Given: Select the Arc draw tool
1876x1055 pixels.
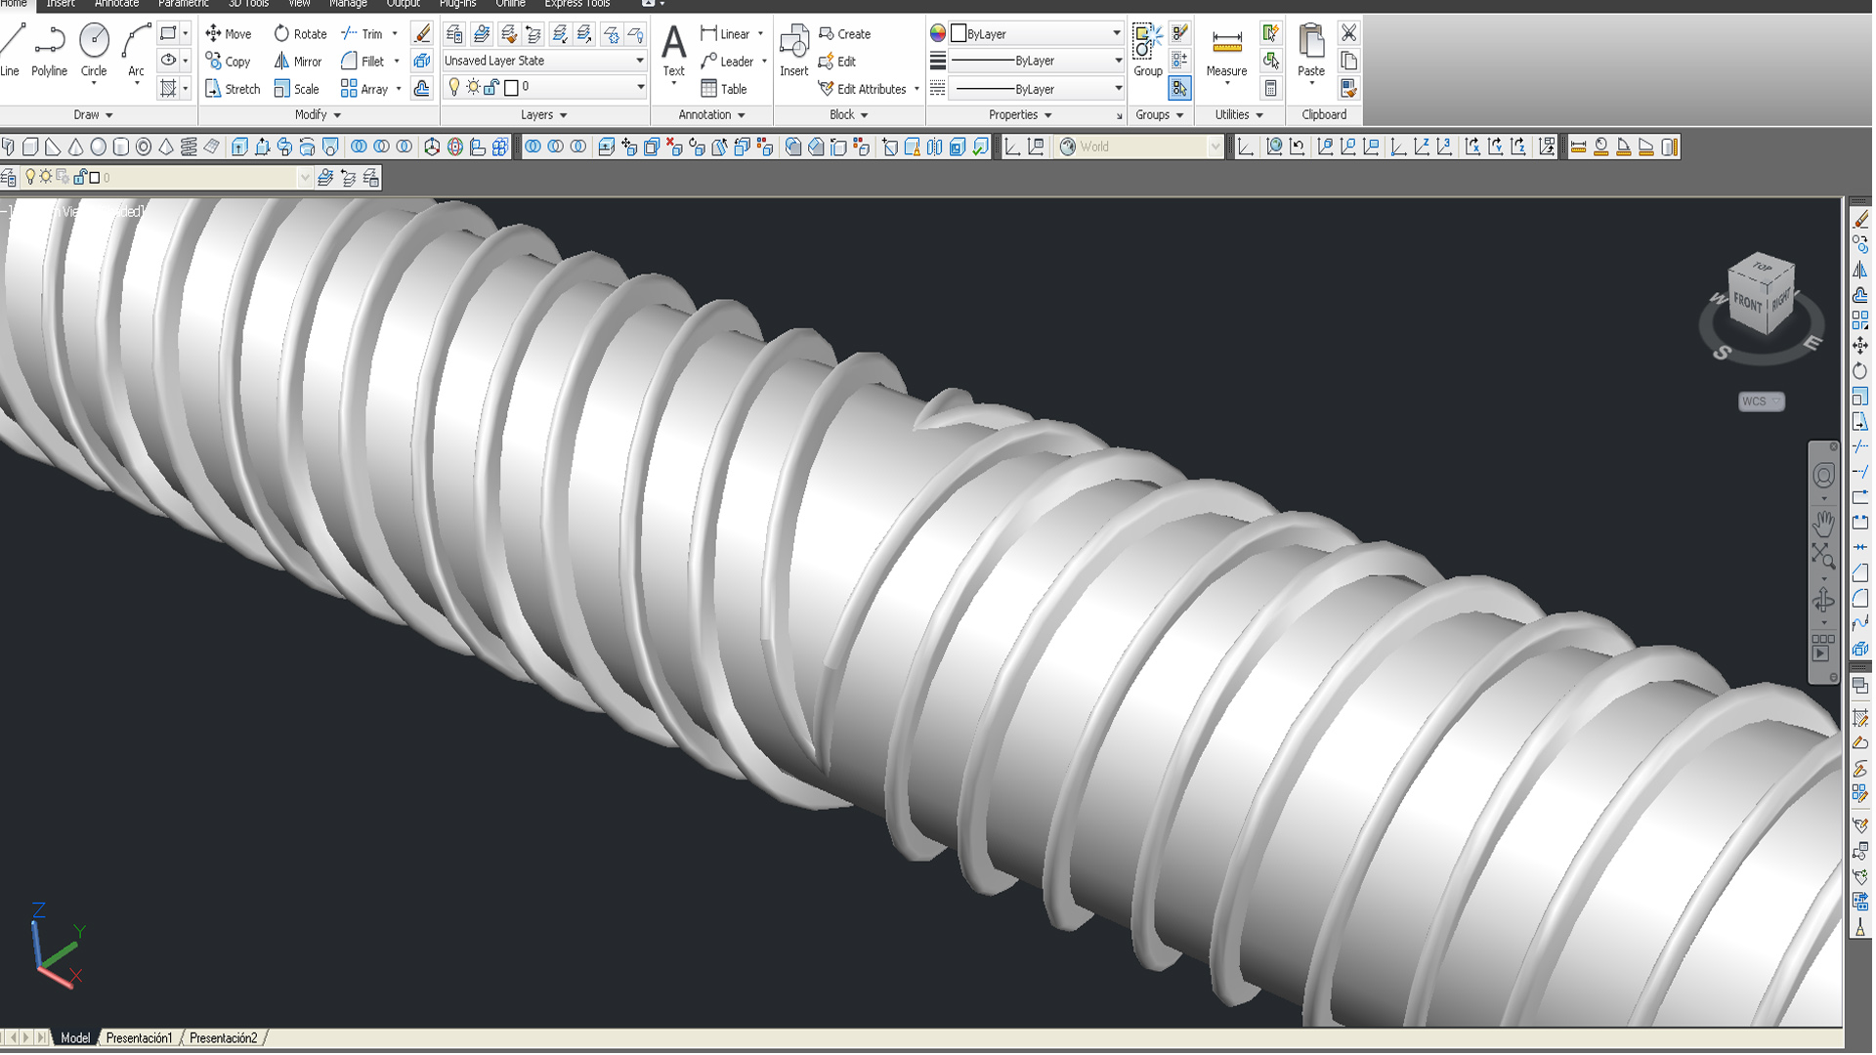Looking at the screenshot, I should click(136, 51).
